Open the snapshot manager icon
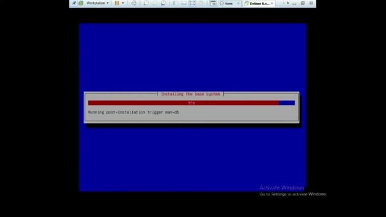Viewport: 386px width, 217px height. [x=163, y=3]
